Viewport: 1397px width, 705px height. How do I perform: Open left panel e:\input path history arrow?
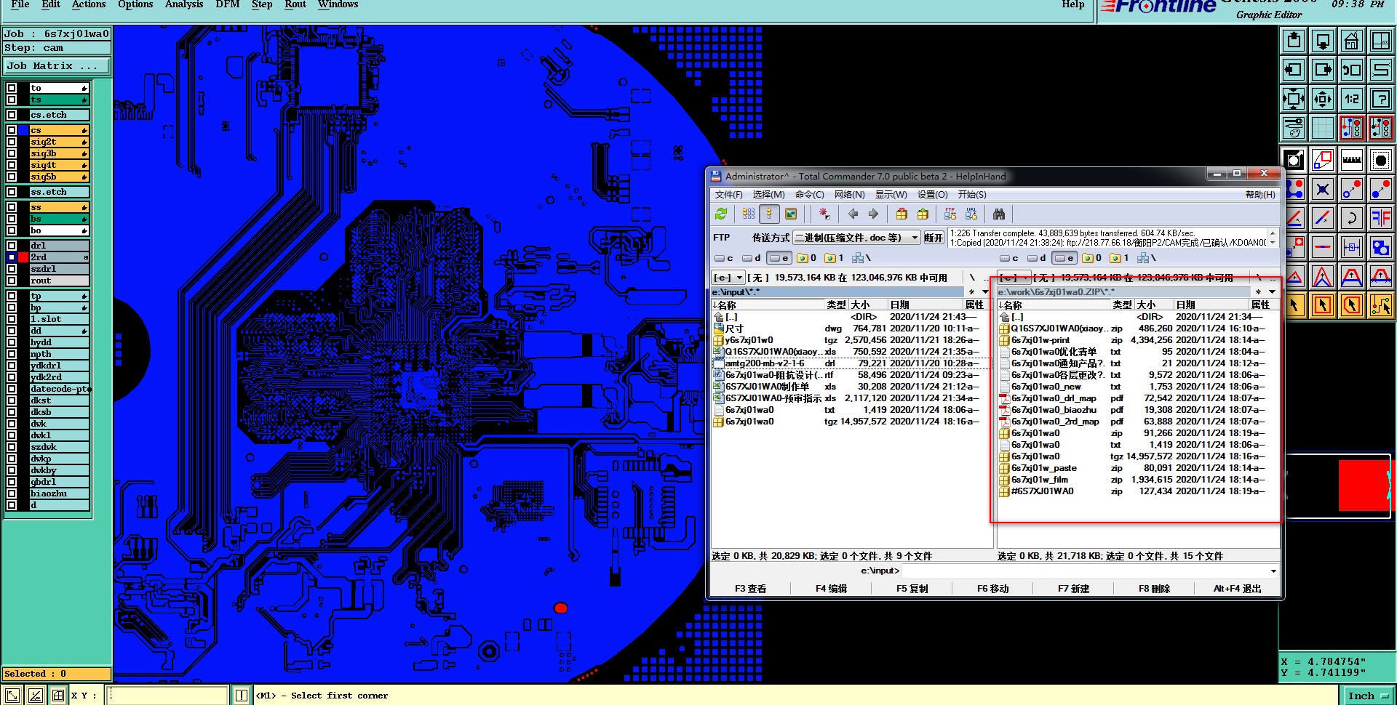(985, 292)
